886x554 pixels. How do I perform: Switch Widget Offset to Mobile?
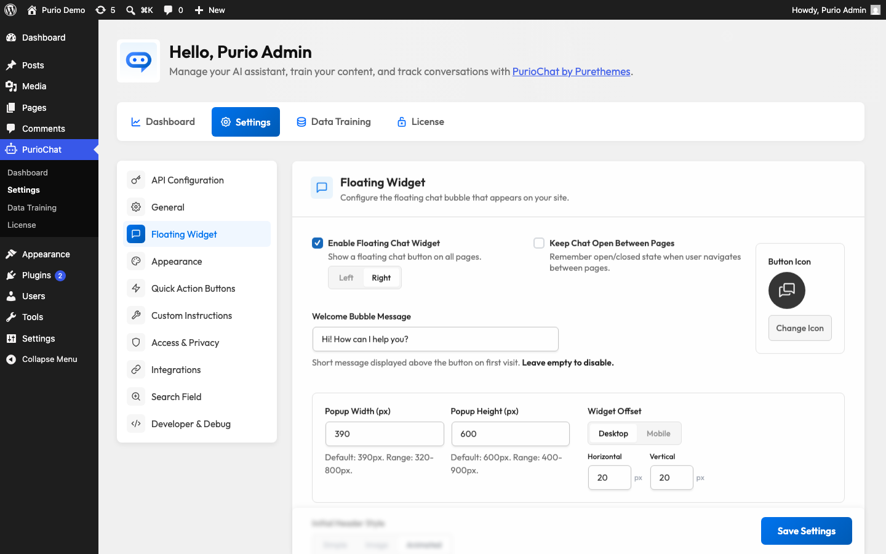click(658, 433)
